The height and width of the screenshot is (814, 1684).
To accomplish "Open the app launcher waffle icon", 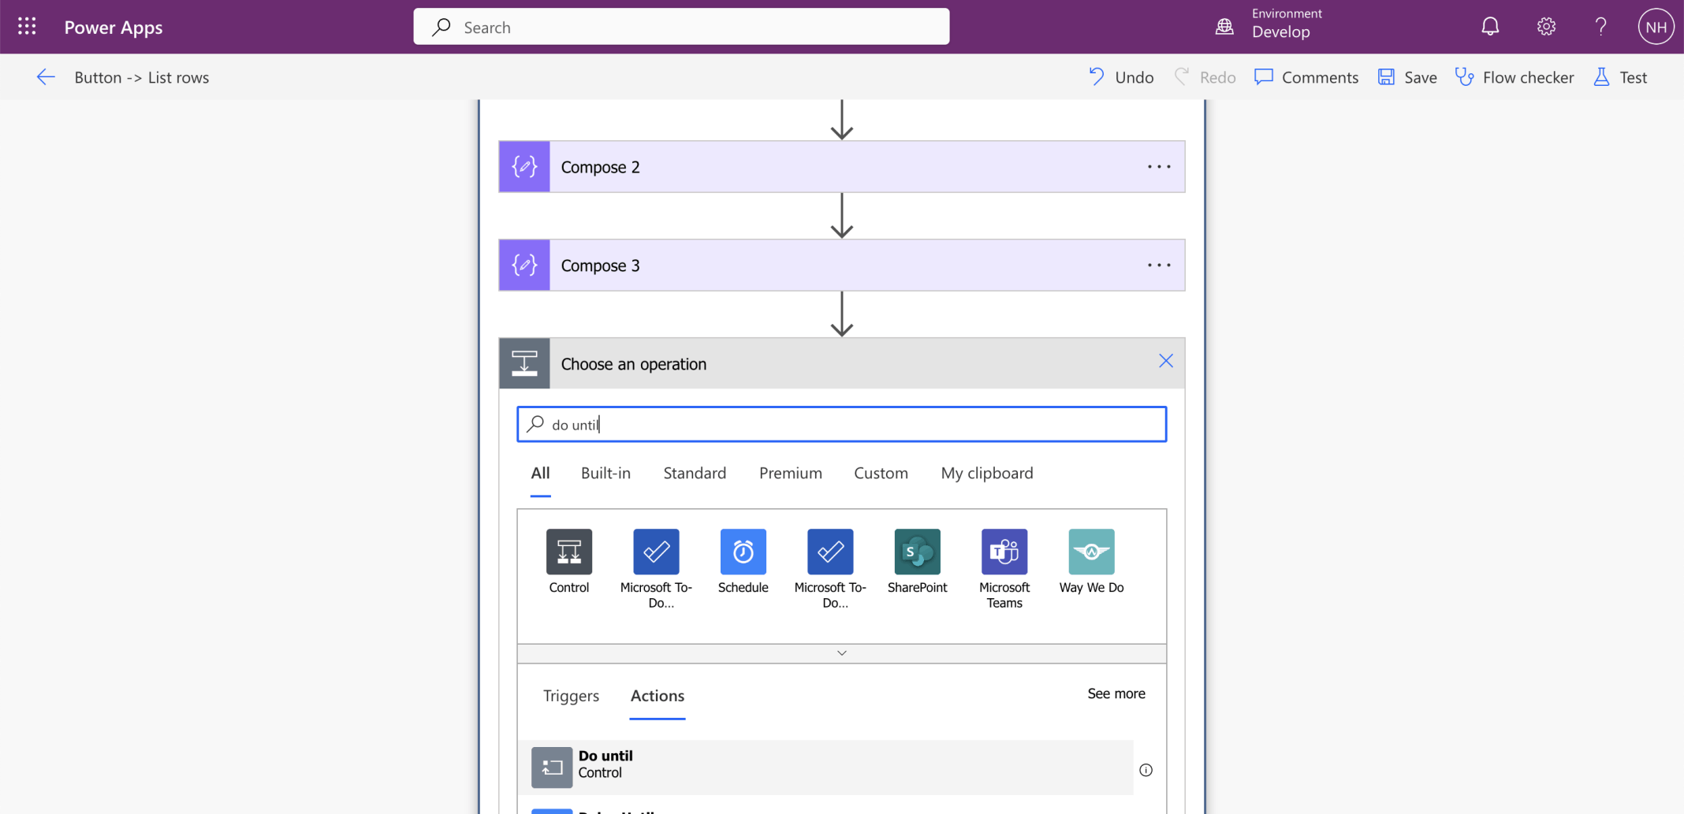I will 27,27.
